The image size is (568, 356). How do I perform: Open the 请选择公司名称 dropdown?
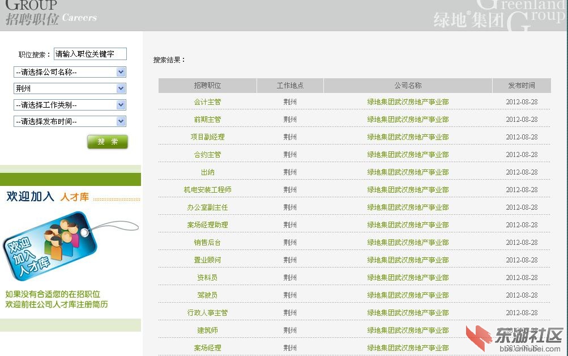coord(70,72)
